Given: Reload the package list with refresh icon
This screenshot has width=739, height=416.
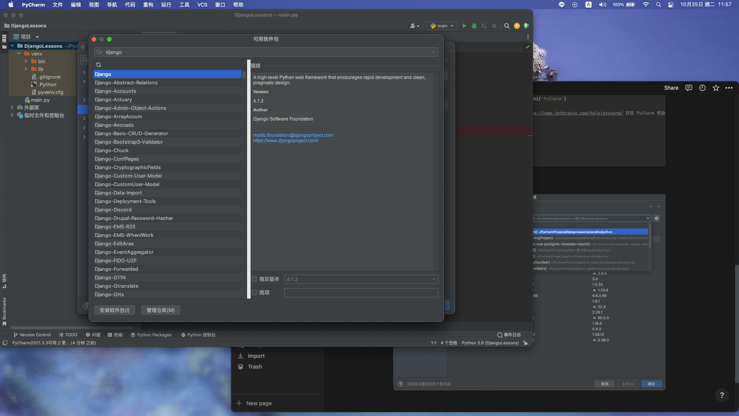Looking at the screenshot, I should [x=99, y=65].
